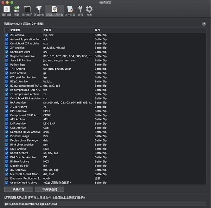Open the 筛选列表 funnel icon pane
The image size is (211, 208).
pyautogui.click(x=39, y=11)
